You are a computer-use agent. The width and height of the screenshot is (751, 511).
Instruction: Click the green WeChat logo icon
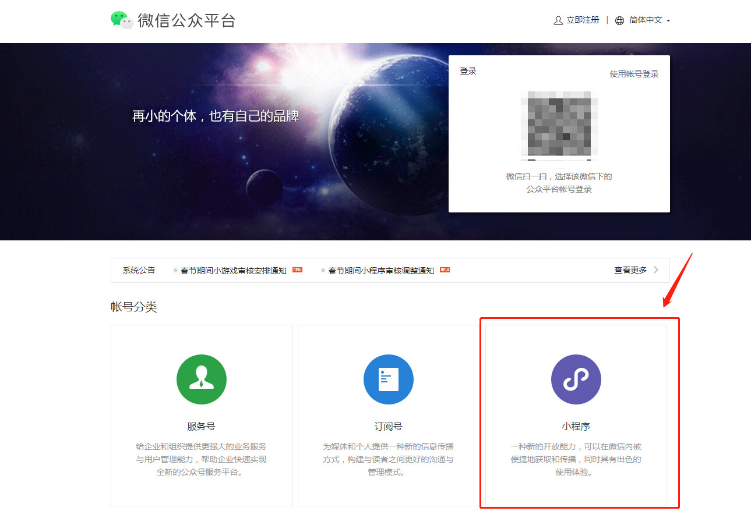coord(122,20)
